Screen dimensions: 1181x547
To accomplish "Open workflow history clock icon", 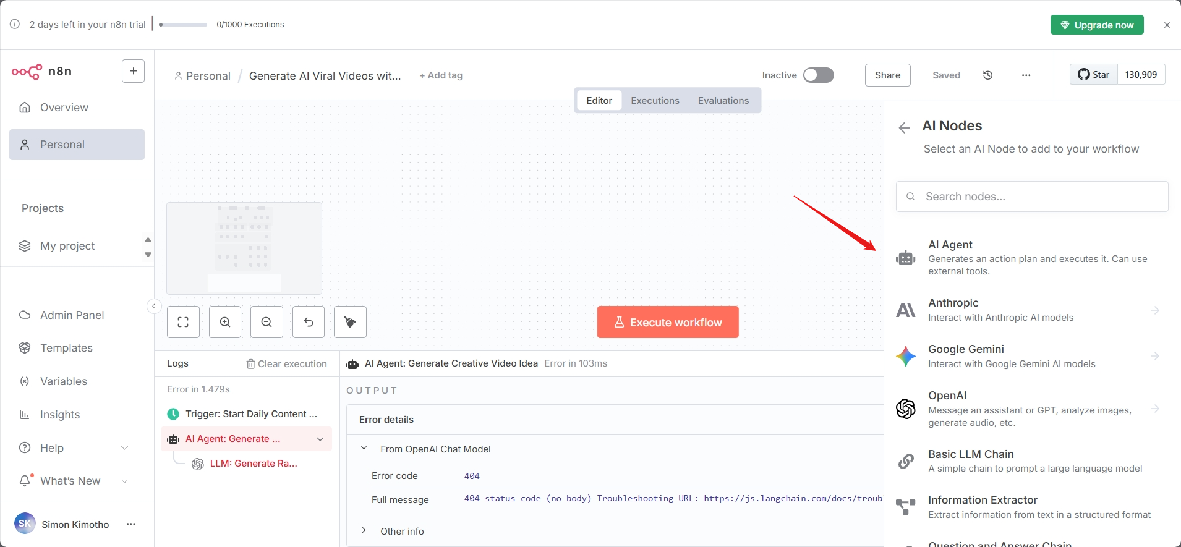I will coord(988,75).
